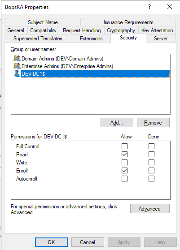This screenshot has height=250, width=180.
Task: Uncheck Allow for Read permission
Action: pos(125,154)
